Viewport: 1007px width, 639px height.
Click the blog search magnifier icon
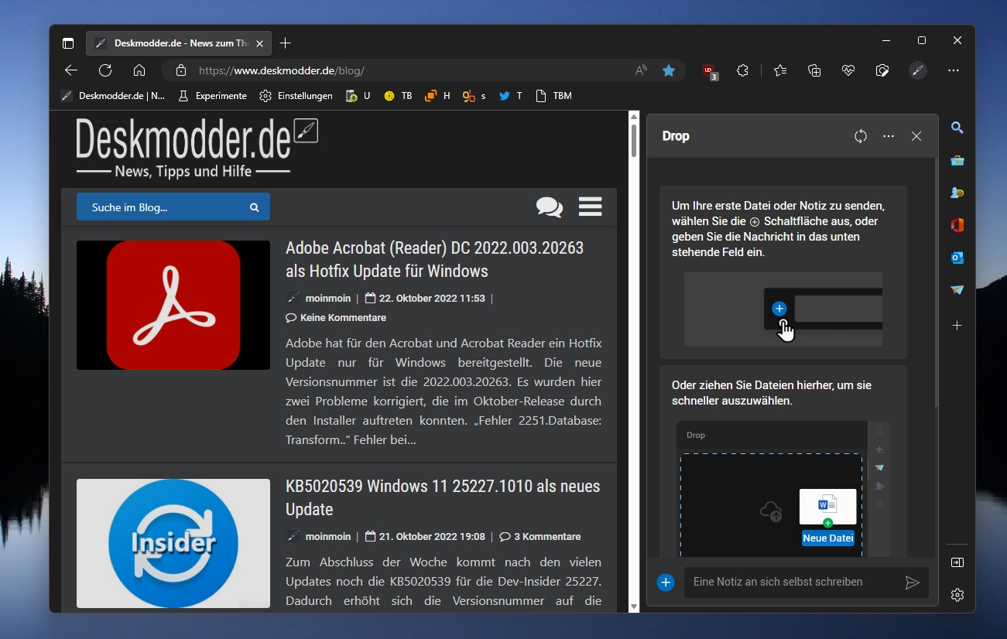click(254, 207)
